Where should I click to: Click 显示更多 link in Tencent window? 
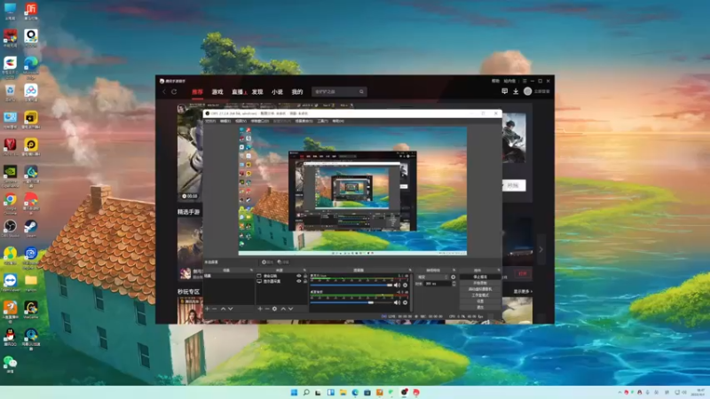523,292
